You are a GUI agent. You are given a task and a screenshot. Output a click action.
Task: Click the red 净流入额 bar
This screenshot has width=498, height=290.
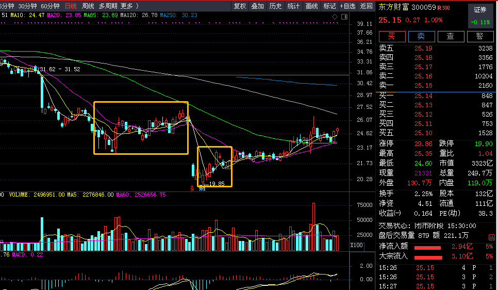tap(427, 248)
